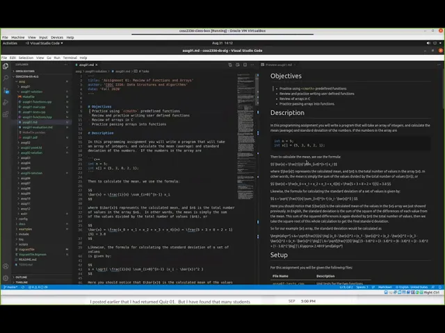Open the Ubuntu volume tray icon
The width and height of the screenshot is (445, 333).
pyautogui.click(x=428, y=43)
